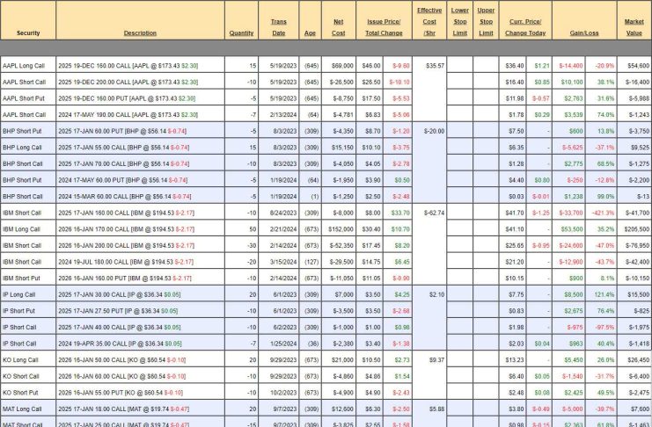Click the $205,500 market value cell
The image size is (652, 427).
coord(636,228)
